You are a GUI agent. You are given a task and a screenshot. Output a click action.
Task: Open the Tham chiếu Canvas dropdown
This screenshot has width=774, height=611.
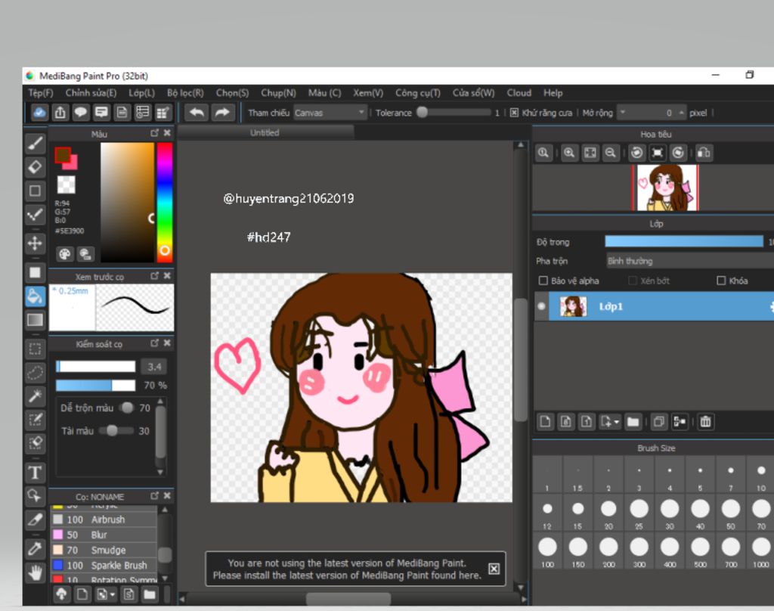330,113
